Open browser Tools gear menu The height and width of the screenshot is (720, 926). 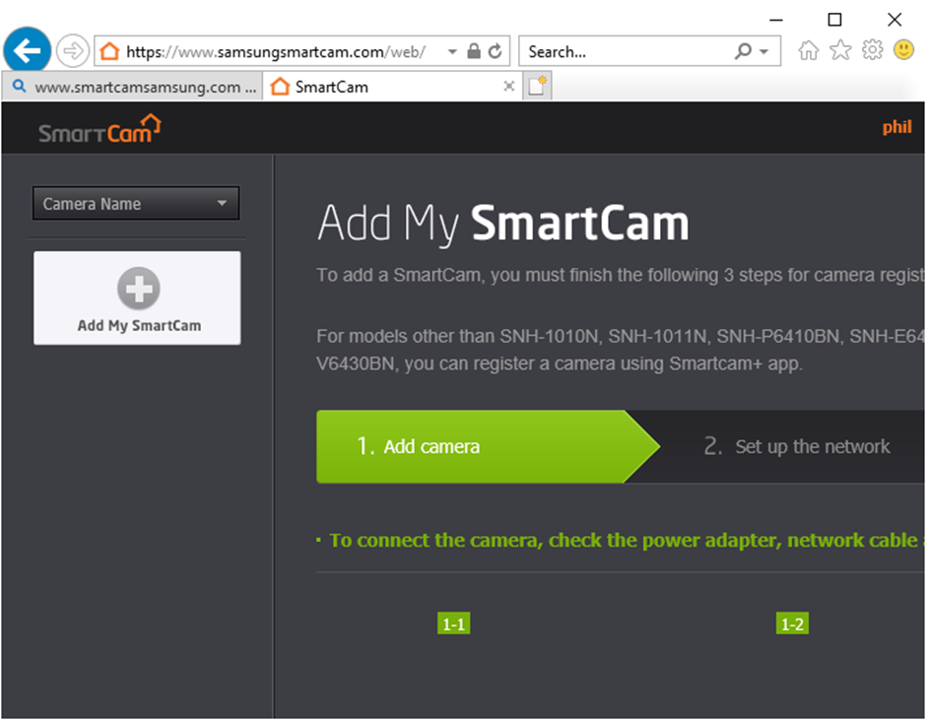coord(872,50)
